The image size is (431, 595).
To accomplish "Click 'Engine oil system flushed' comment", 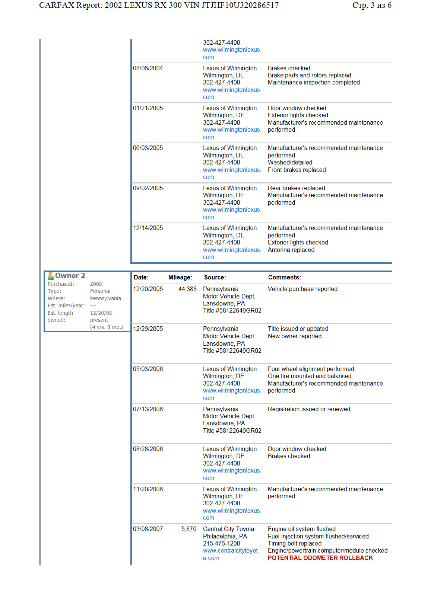I will (301, 529).
